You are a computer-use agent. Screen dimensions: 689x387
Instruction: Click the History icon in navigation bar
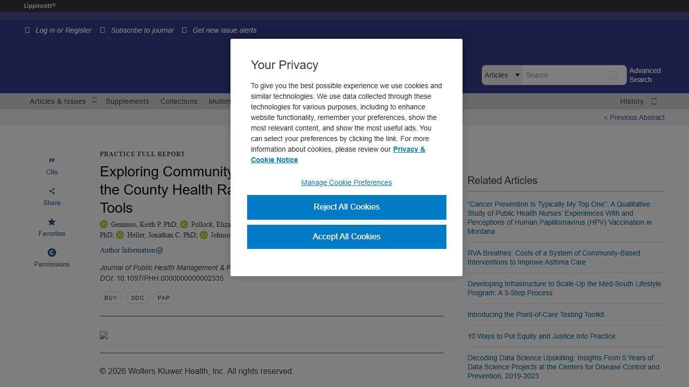point(654,101)
